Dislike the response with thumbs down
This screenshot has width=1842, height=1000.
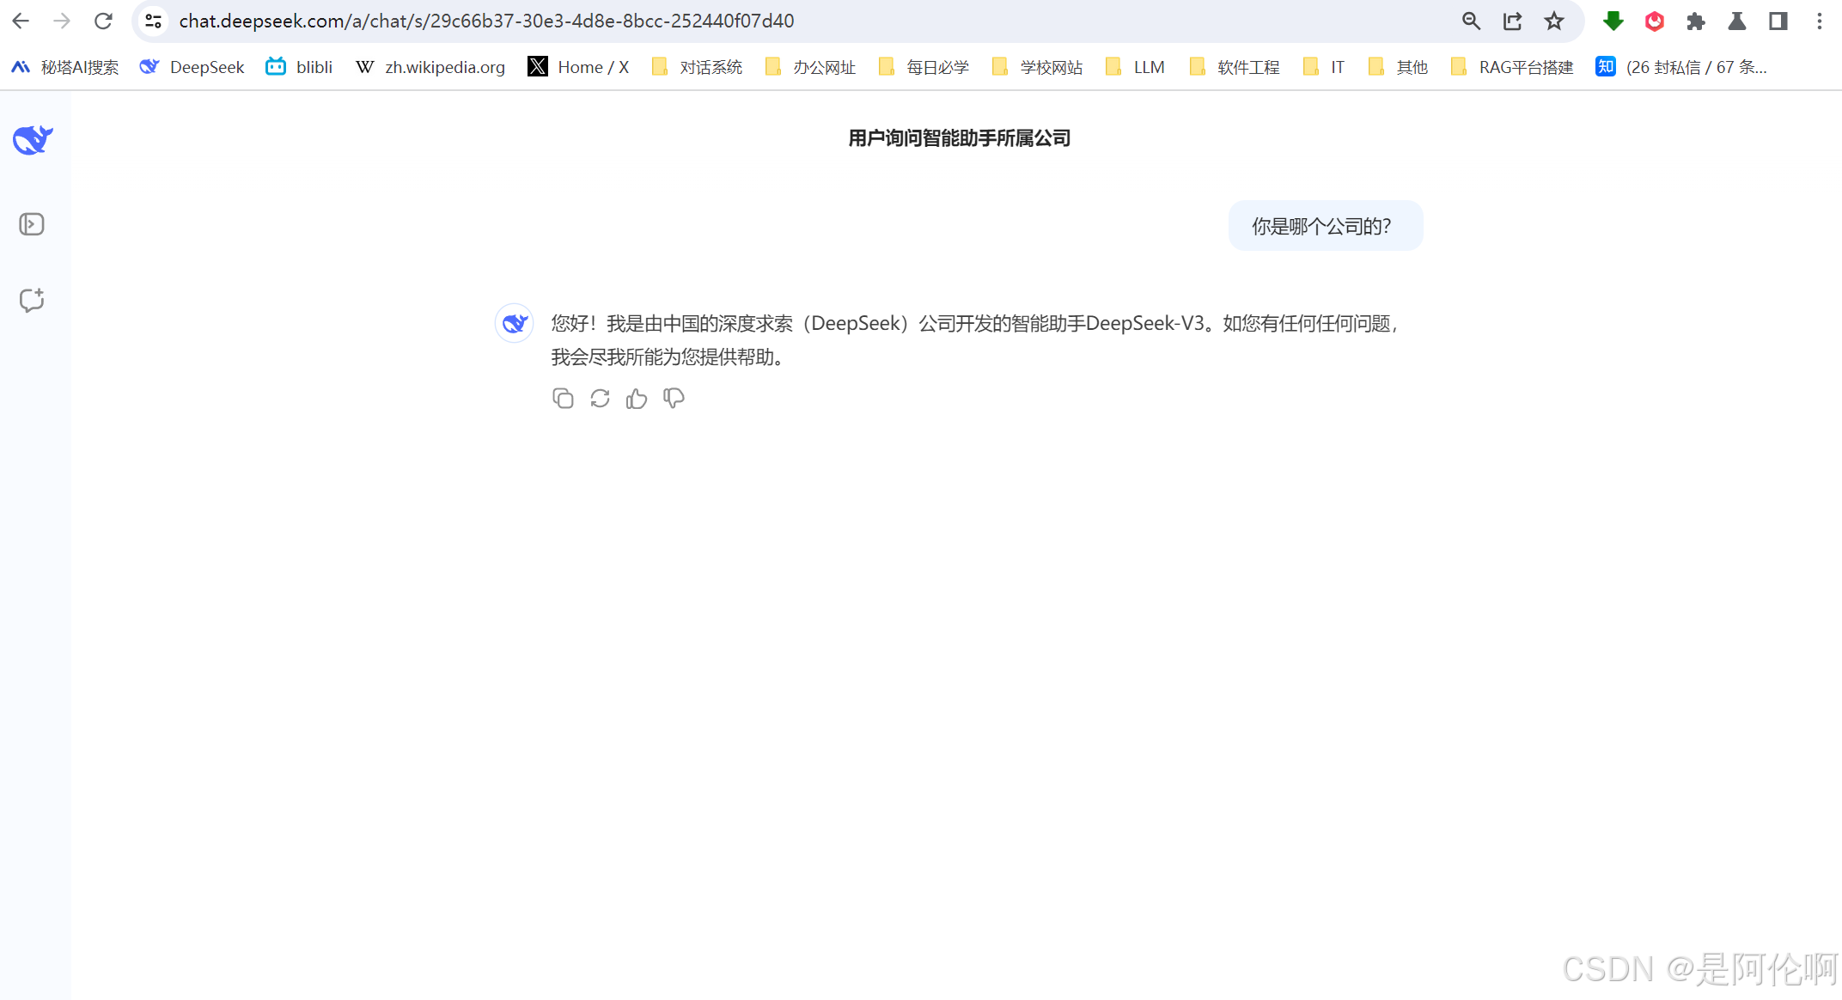[x=674, y=399]
